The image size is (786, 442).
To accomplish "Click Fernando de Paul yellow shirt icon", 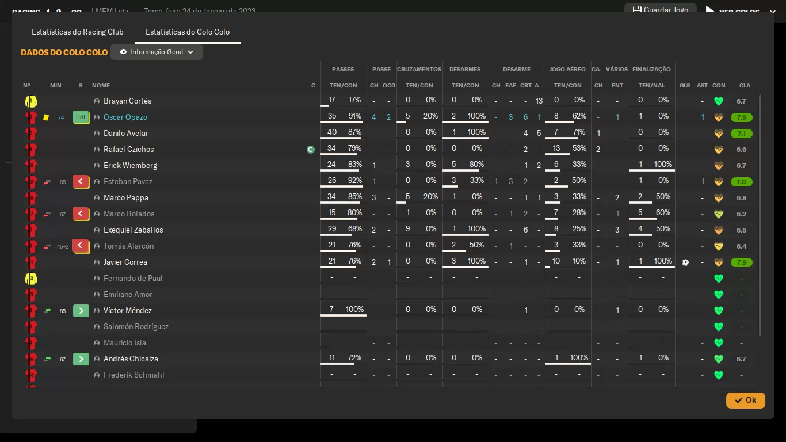I will click(31, 279).
